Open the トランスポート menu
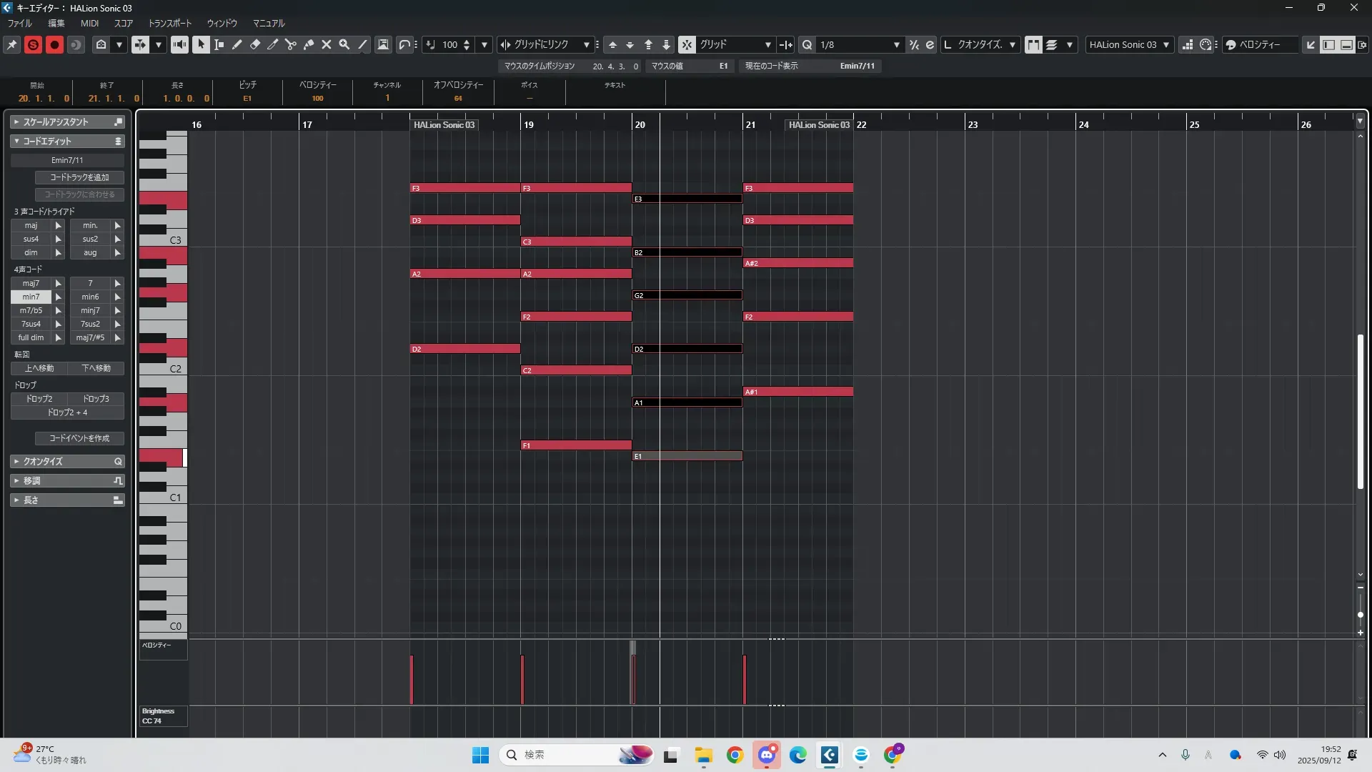1372x772 pixels. point(169,23)
